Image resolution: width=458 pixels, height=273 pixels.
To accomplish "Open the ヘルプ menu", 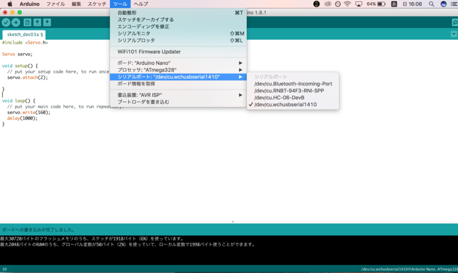I will click(x=141, y=4).
